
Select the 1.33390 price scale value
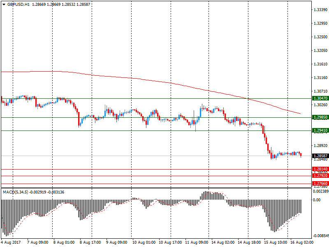point(320,9)
